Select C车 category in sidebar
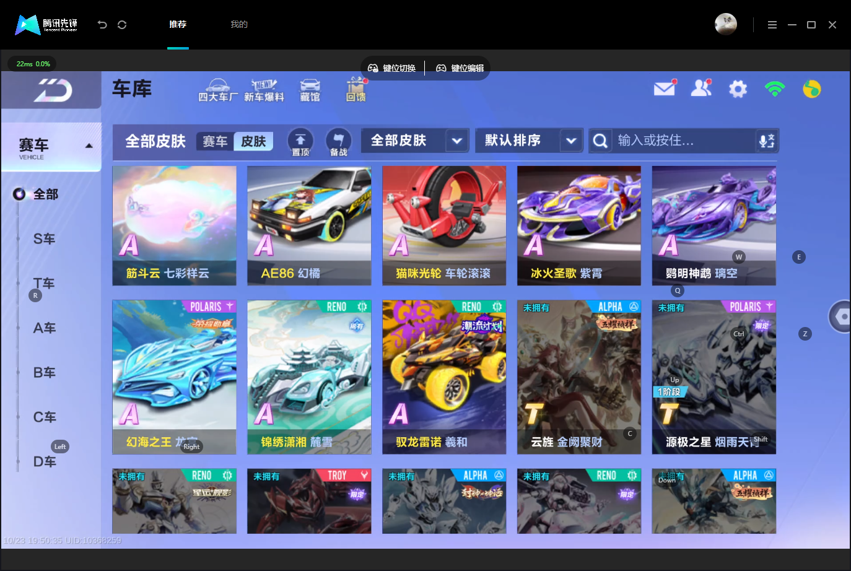This screenshot has height=571, width=851. pos(44,417)
